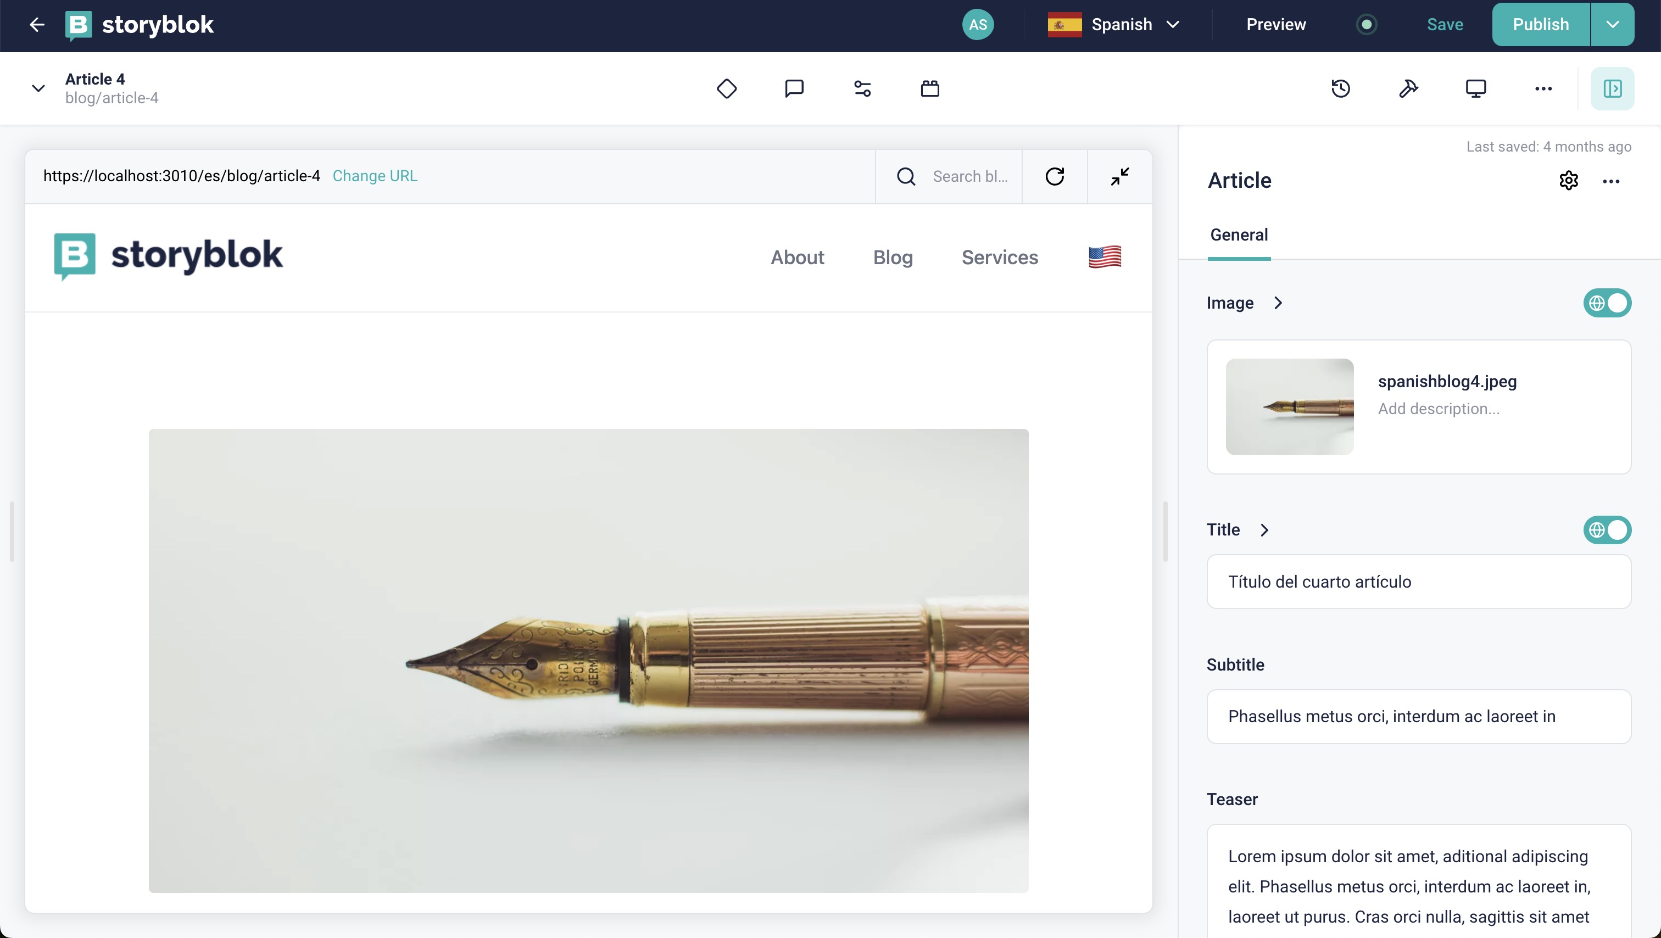Viewport: 1661px width, 938px height.
Task: Open the content history clock icon
Action: 1341,88
